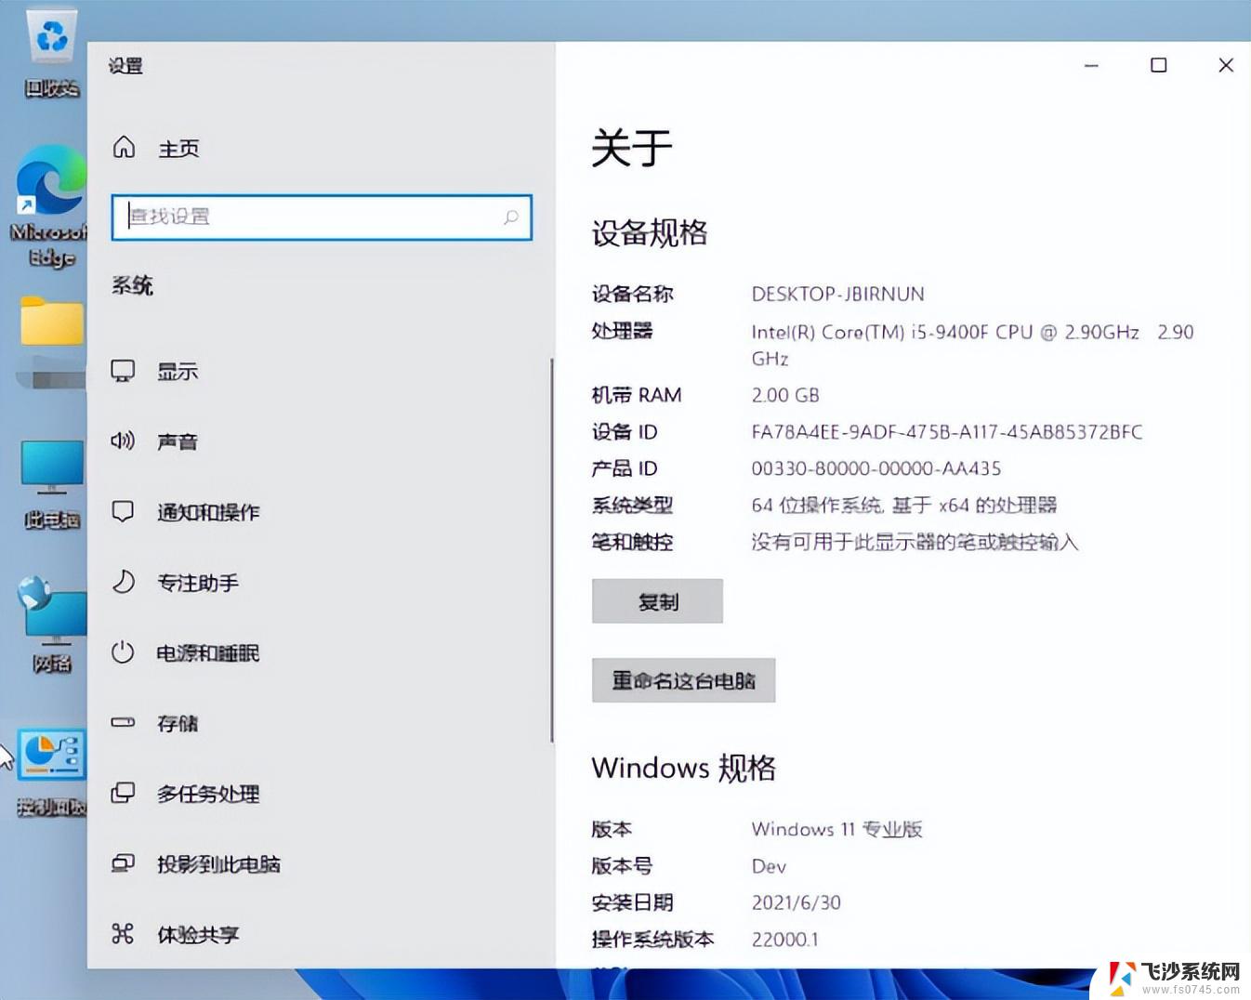Select the device name DESKTOP-JBIRNUN
The width and height of the screenshot is (1251, 1000).
[837, 294]
